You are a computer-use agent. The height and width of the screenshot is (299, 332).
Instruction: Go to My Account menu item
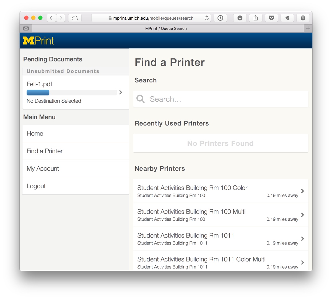point(76,168)
